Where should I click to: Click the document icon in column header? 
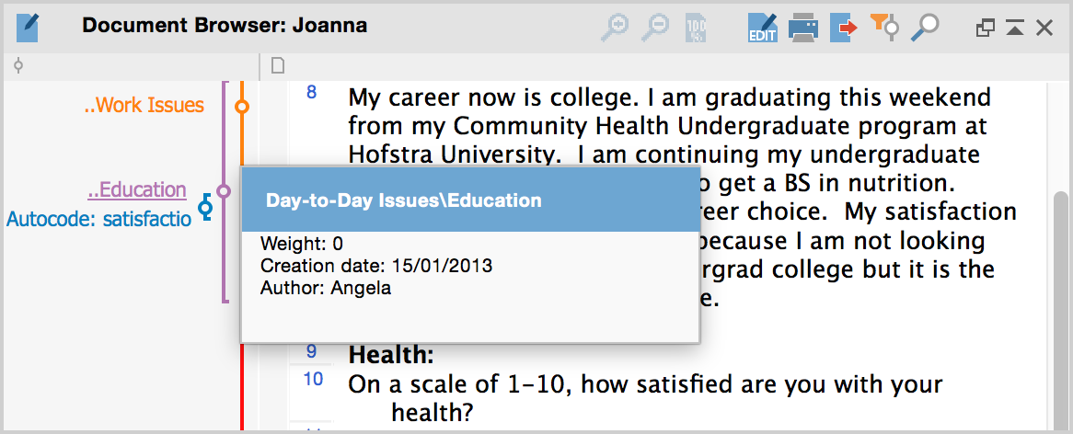(x=277, y=65)
